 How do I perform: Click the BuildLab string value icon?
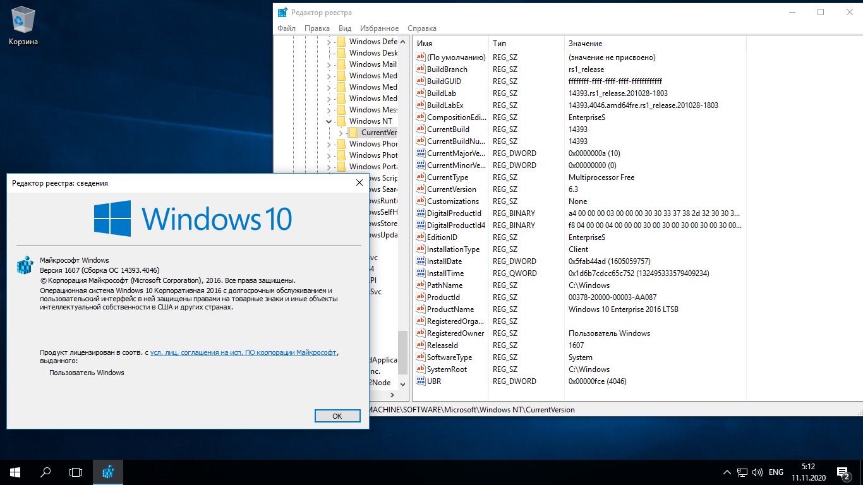[421, 93]
